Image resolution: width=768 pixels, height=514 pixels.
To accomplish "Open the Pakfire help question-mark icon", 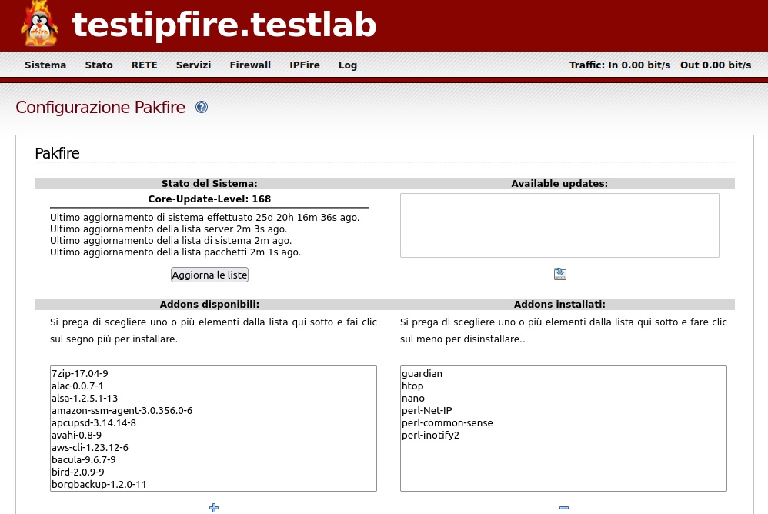I will pyautogui.click(x=202, y=107).
